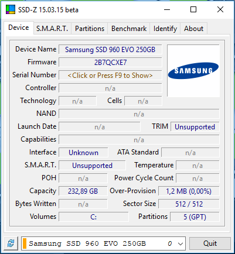
Task: Click the orange drive color indicator
Action: [25, 243]
